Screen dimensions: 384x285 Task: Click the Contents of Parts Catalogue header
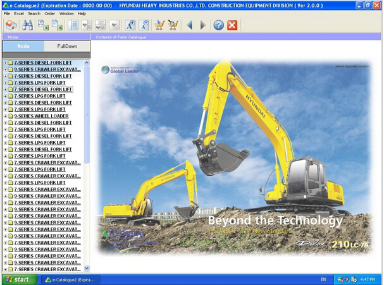pos(236,37)
